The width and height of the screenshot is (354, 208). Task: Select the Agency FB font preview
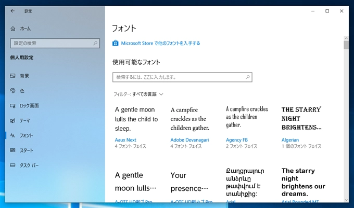pyautogui.click(x=247, y=117)
